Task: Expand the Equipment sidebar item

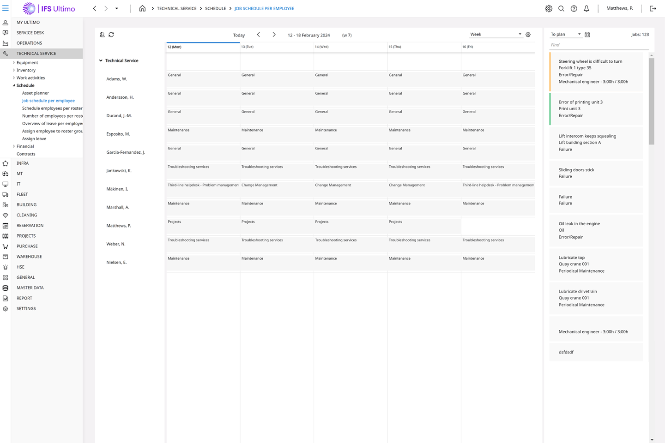Action: tap(14, 62)
